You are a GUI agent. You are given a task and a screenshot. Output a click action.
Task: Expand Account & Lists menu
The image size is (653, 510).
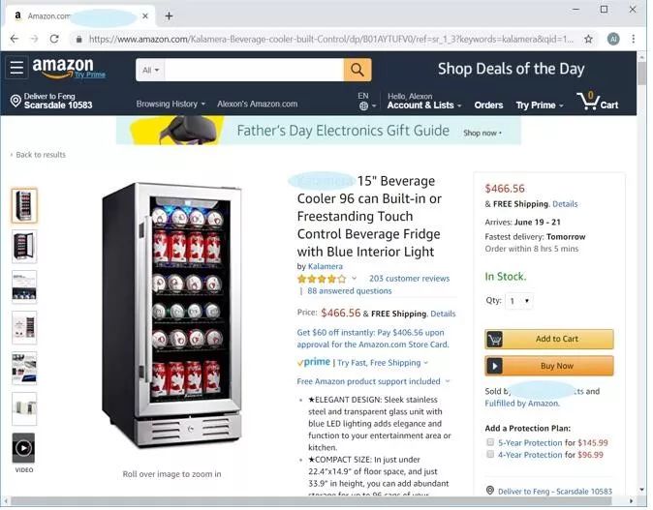tap(424, 102)
